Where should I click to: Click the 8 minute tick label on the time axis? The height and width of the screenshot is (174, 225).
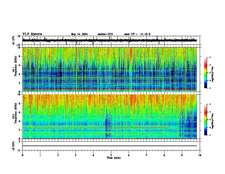(164, 155)
